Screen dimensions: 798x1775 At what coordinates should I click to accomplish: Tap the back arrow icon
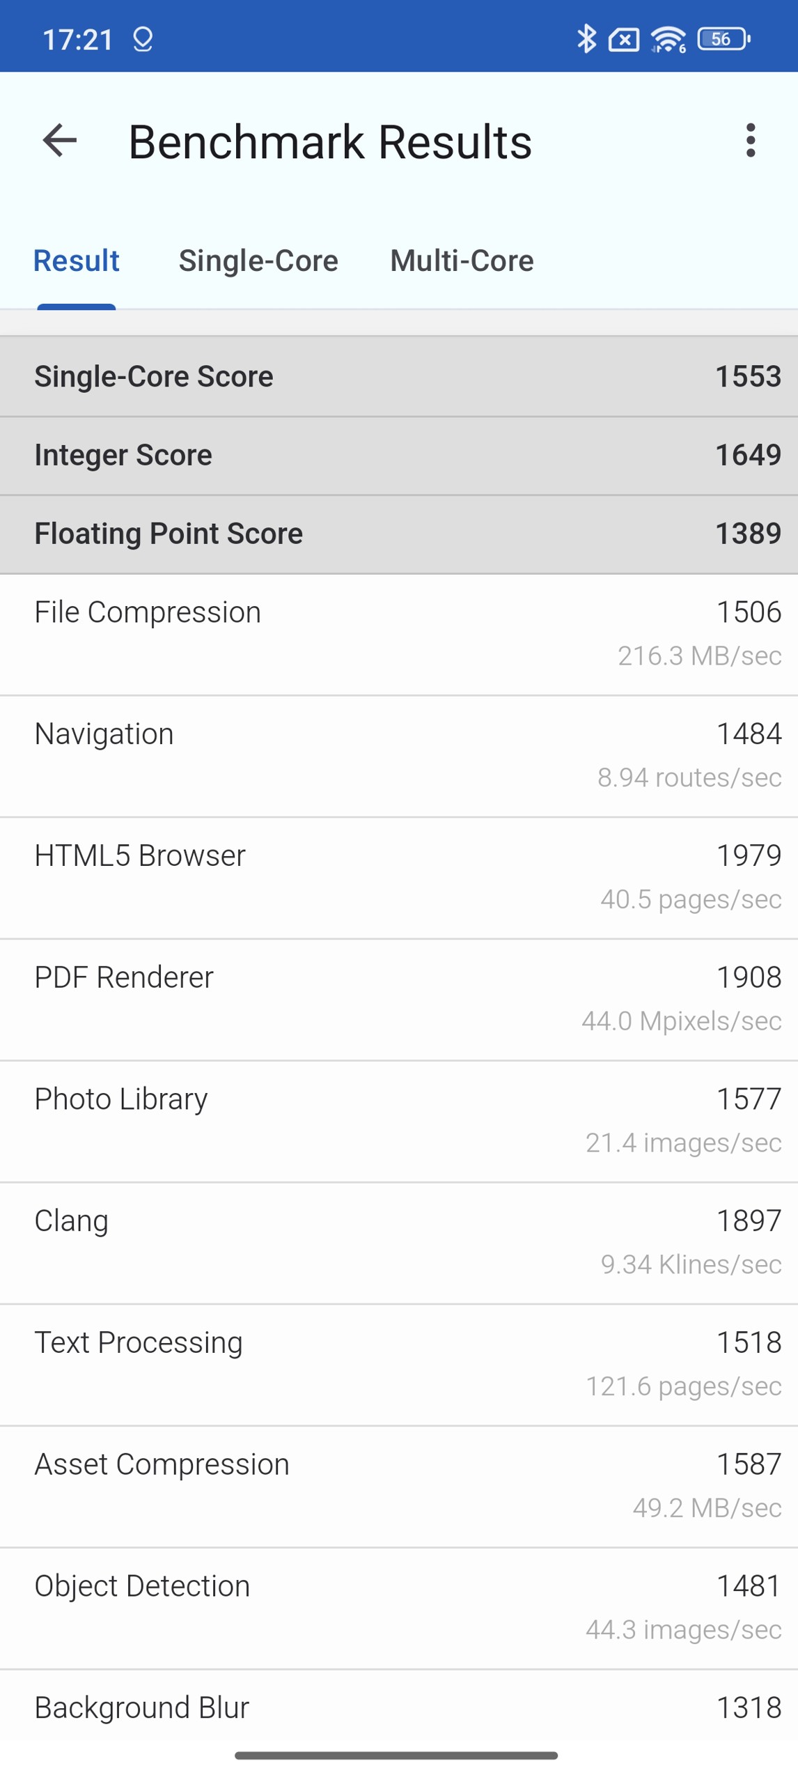tap(60, 141)
